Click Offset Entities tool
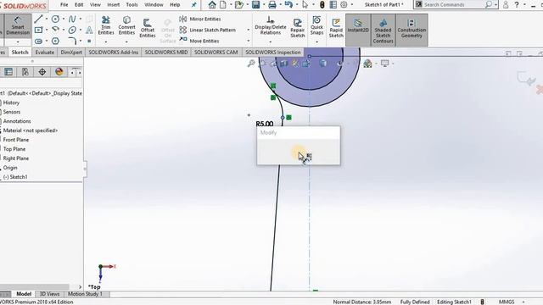 [148, 28]
